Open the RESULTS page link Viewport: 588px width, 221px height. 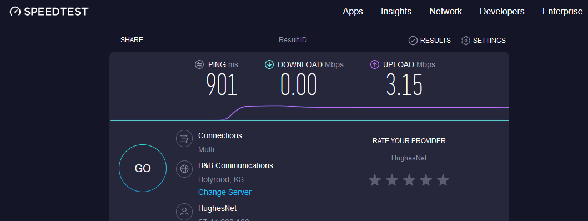pyautogui.click(x=435, y=41)
